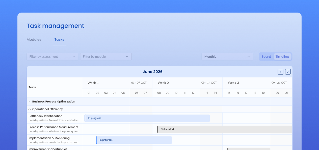Click day 01 column header

point(89,93)
